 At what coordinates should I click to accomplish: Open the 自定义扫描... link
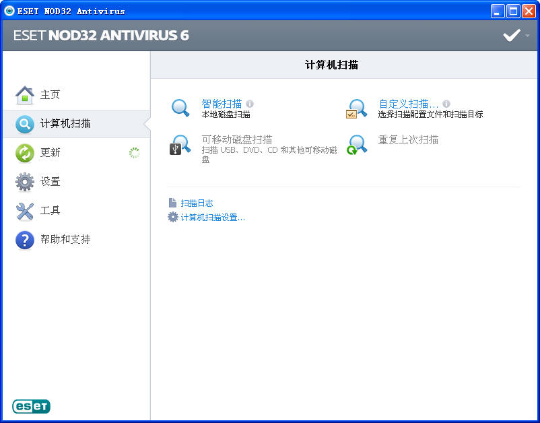tap(408, 104)
